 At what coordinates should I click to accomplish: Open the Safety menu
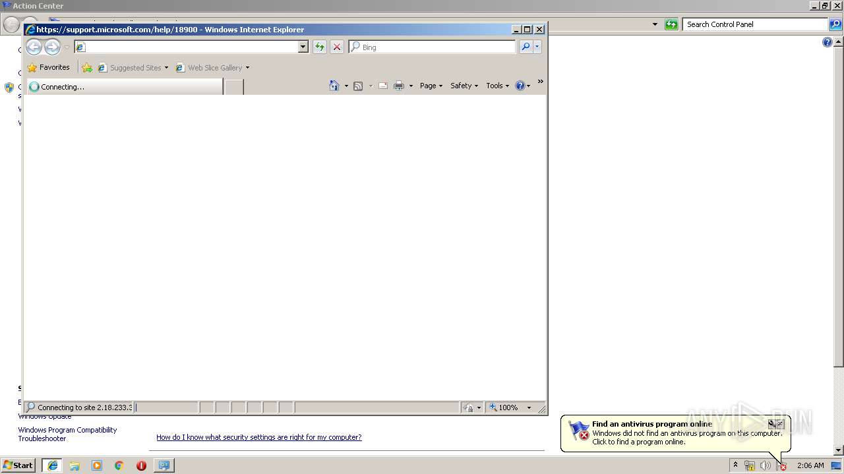point(464,86)
